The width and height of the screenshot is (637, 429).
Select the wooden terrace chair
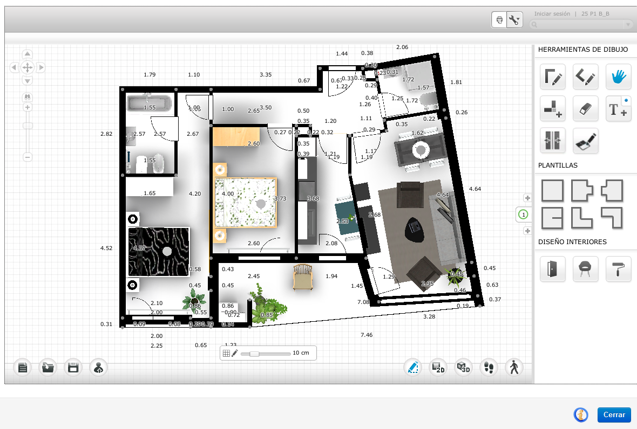point(303,277)
